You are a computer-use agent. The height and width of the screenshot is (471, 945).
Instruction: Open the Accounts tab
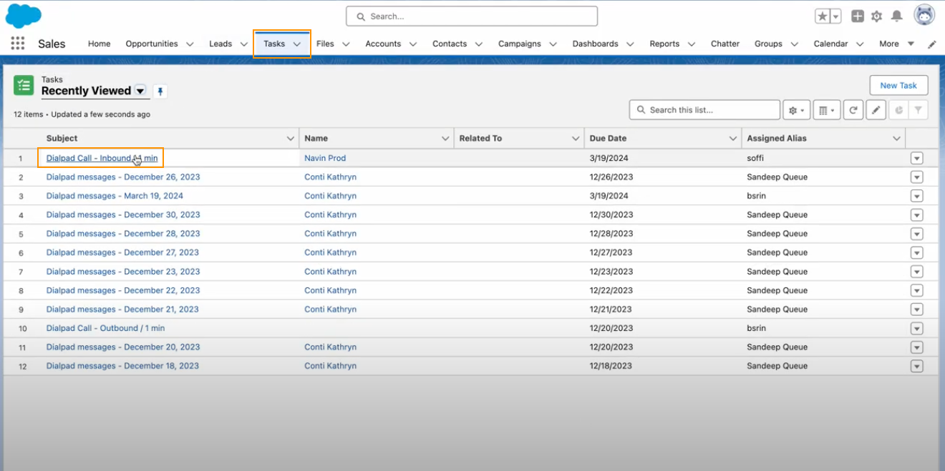(383, 44)
